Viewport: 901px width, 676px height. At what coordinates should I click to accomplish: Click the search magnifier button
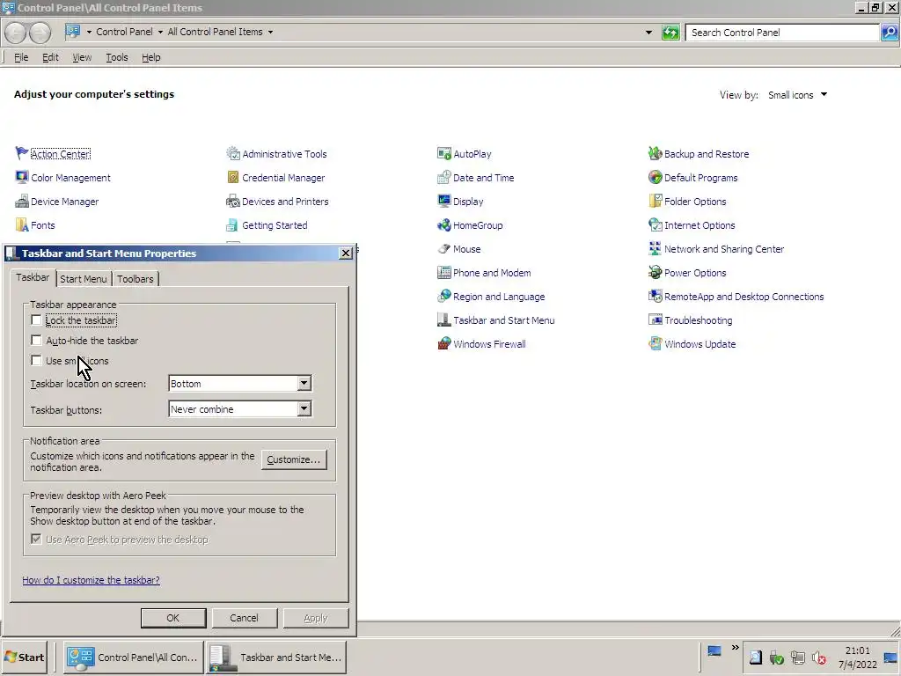click(x=889, y=33)
